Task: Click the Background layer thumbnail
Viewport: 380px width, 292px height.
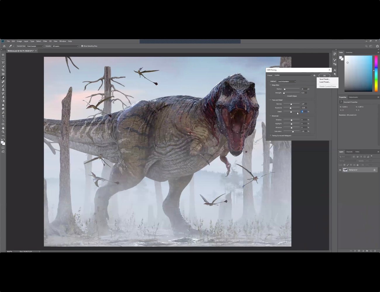Action: pyautogui.click(x=345, y=170)
